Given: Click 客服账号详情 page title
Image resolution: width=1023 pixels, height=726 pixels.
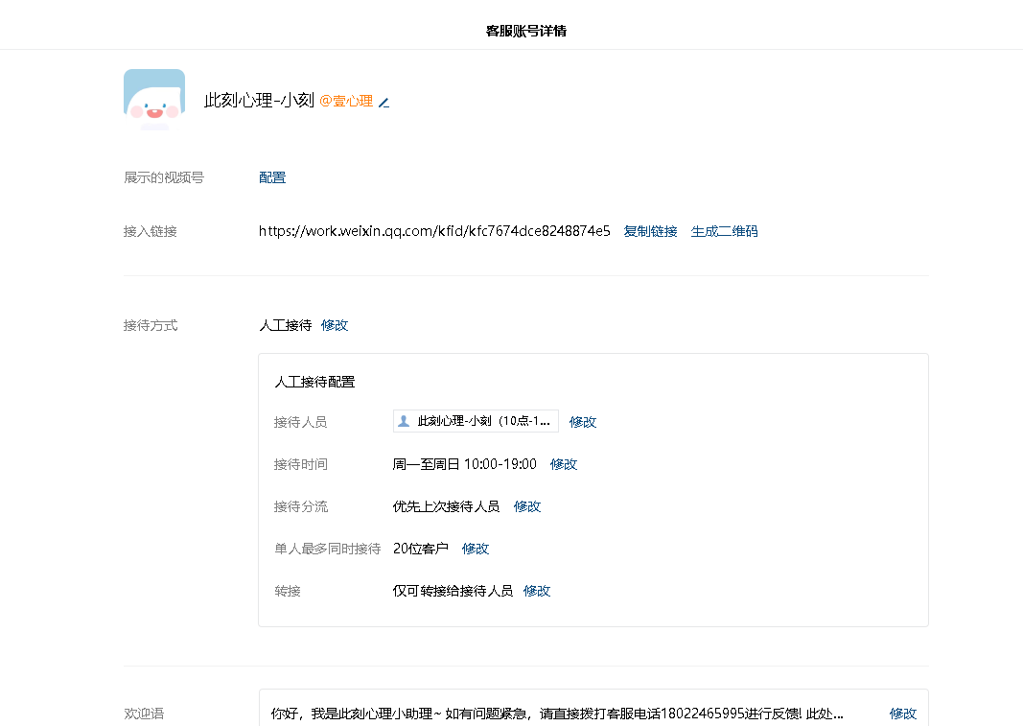Looking at the screenshot, I should [x=525, y=31].
